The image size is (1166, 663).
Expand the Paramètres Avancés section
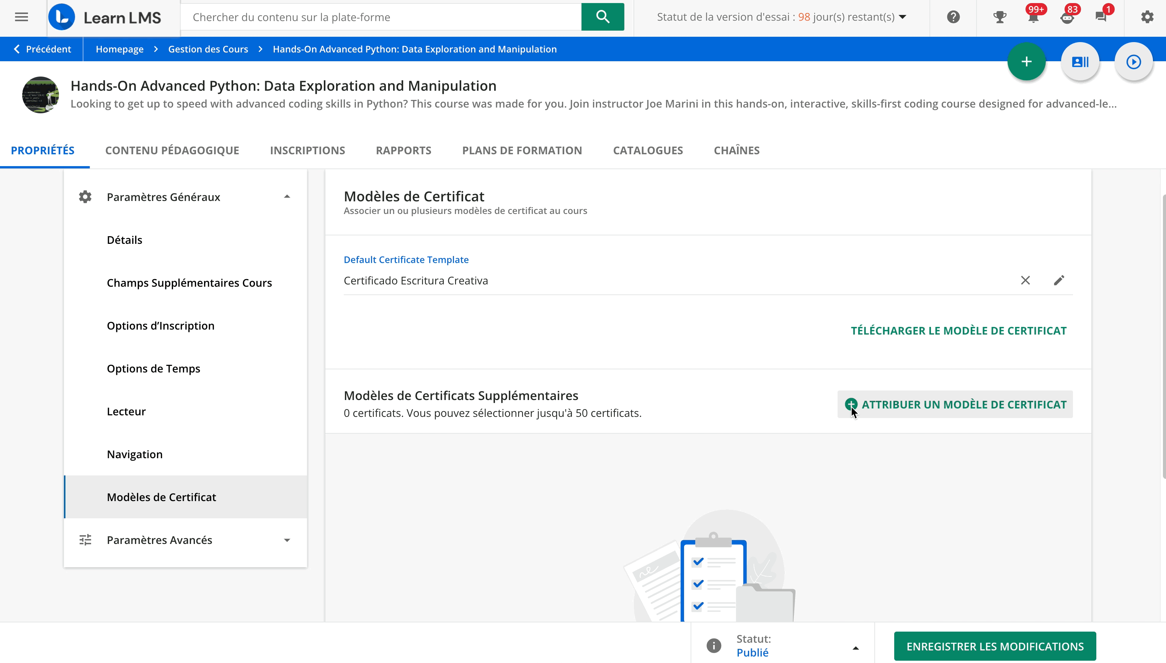(287, 540)
